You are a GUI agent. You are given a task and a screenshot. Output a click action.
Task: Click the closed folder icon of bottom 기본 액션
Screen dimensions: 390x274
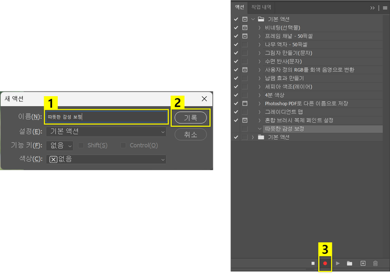(261, 137)
